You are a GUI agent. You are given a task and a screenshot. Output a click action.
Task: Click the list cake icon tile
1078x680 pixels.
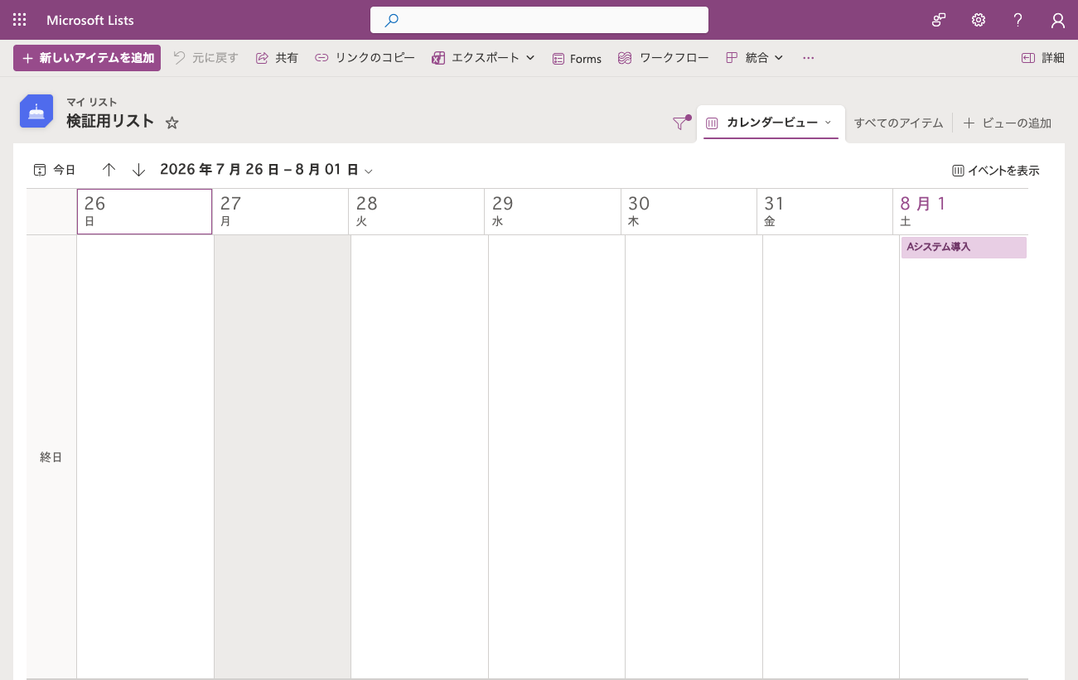click(36, 111)
